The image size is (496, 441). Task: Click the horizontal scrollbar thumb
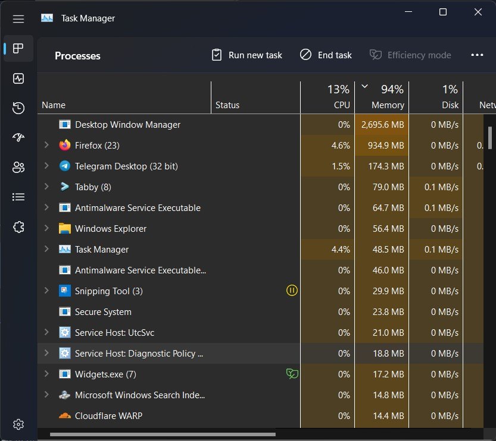pyautogui.click(x=163, y=434)
